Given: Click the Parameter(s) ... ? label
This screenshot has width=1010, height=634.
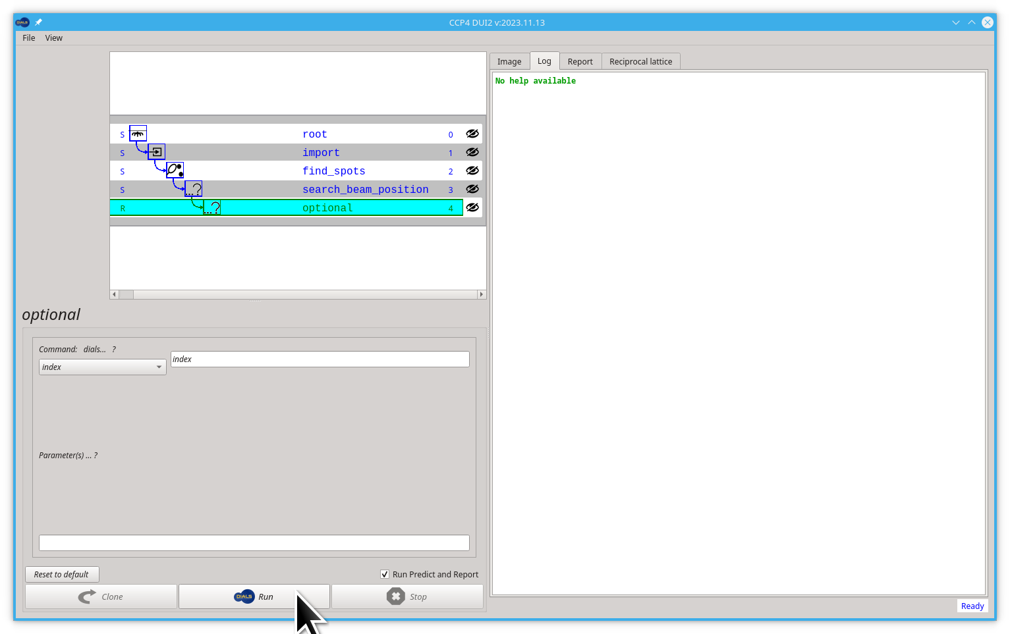Looking at the screenshot, I should [69, 455].
